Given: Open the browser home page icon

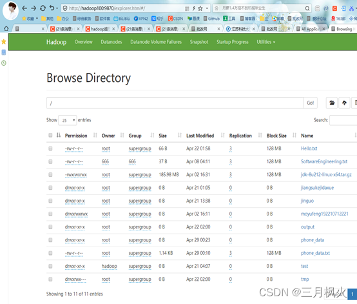Looking at the screenshot, I should point(6,29).
